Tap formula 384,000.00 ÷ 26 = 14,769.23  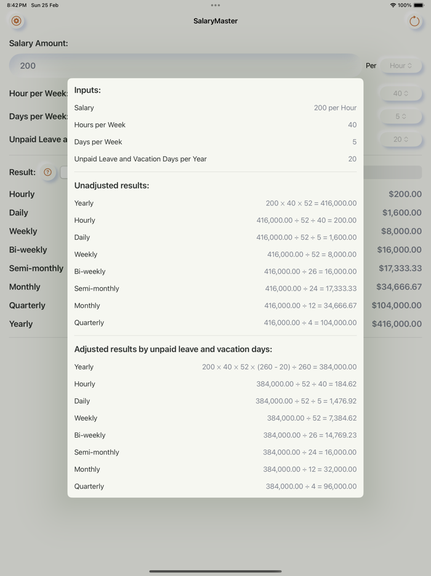310,435
